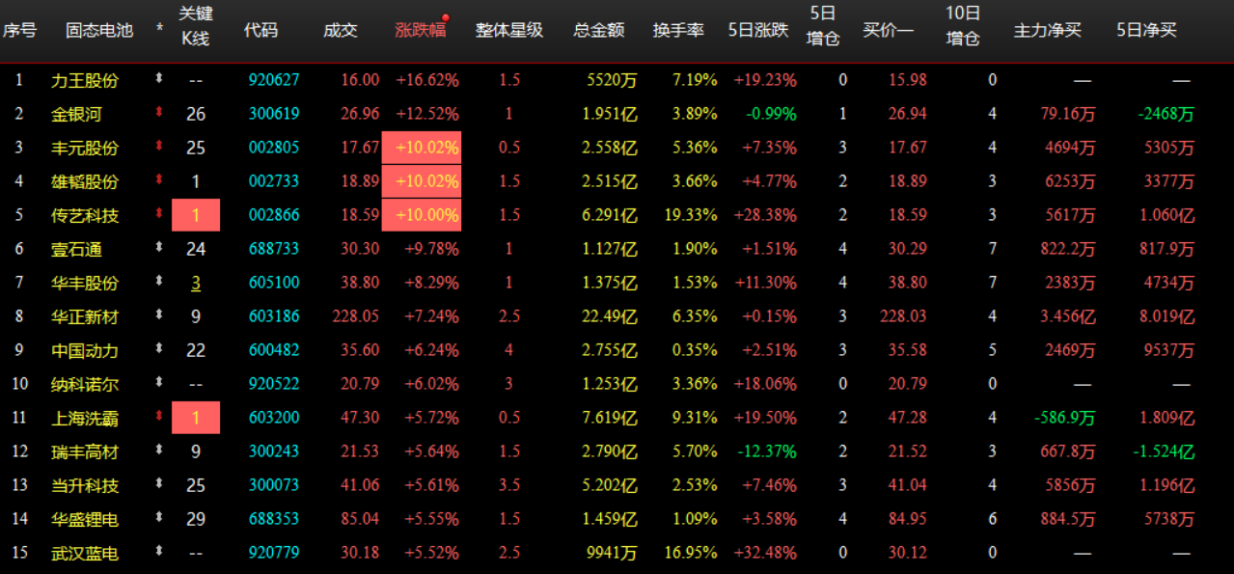Sort by 主力净买 column header
Viewport: 1234px width, 574px height.
pos(1048,30)
